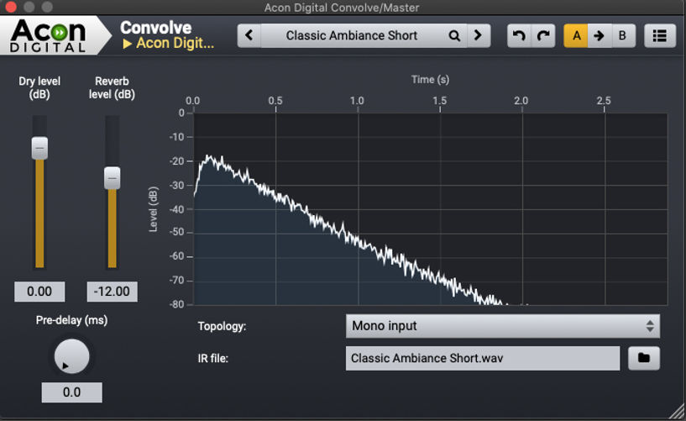Screen dimensions: 686x421
Task: Click the window resize grip corner
Action: (678, 413)
